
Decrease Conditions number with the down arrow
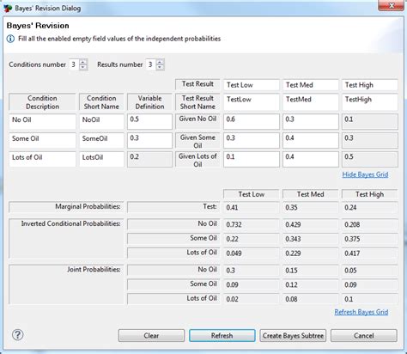point(82,67)
